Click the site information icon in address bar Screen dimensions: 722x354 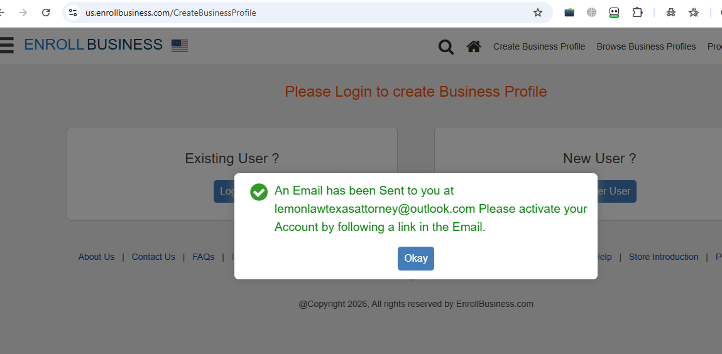(73, 13)
